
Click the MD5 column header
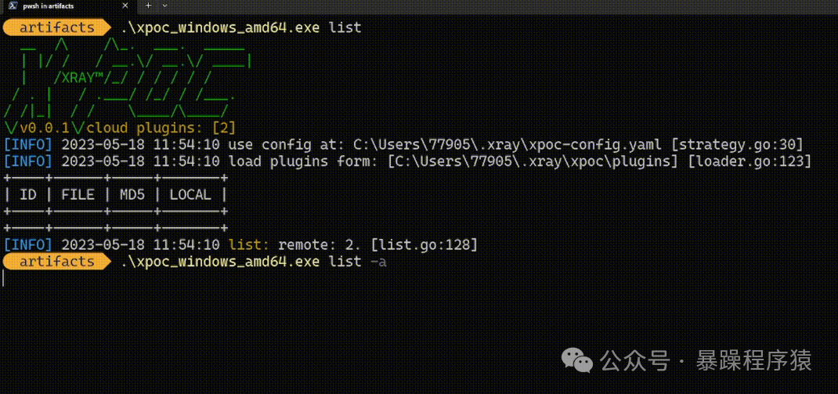pos(132,194)
